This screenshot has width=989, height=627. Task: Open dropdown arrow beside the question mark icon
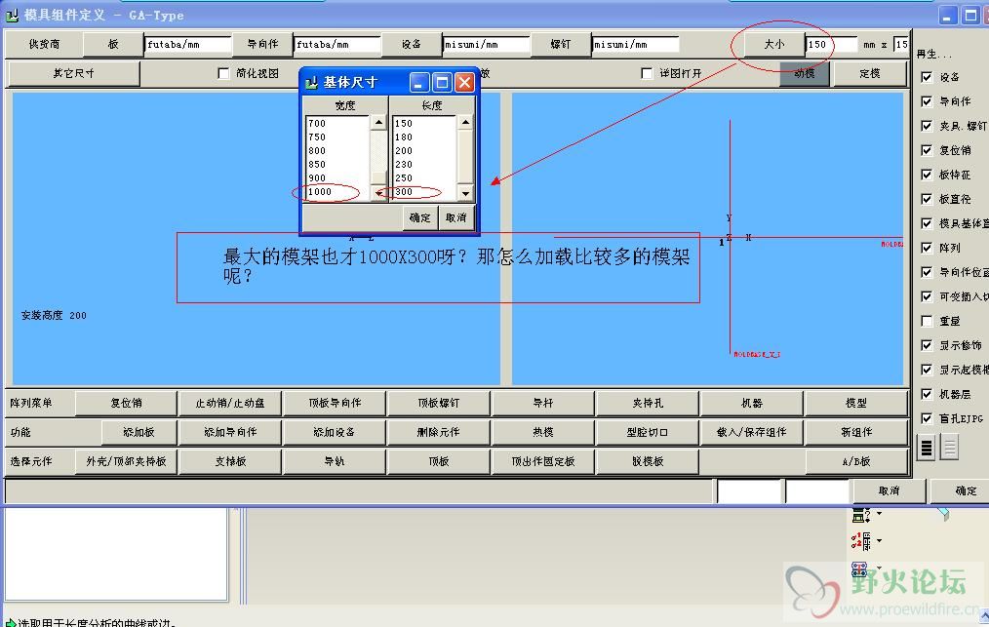point(879,514)
